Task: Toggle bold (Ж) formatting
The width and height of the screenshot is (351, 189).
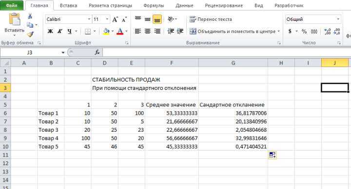Action: tap(50, 31)
